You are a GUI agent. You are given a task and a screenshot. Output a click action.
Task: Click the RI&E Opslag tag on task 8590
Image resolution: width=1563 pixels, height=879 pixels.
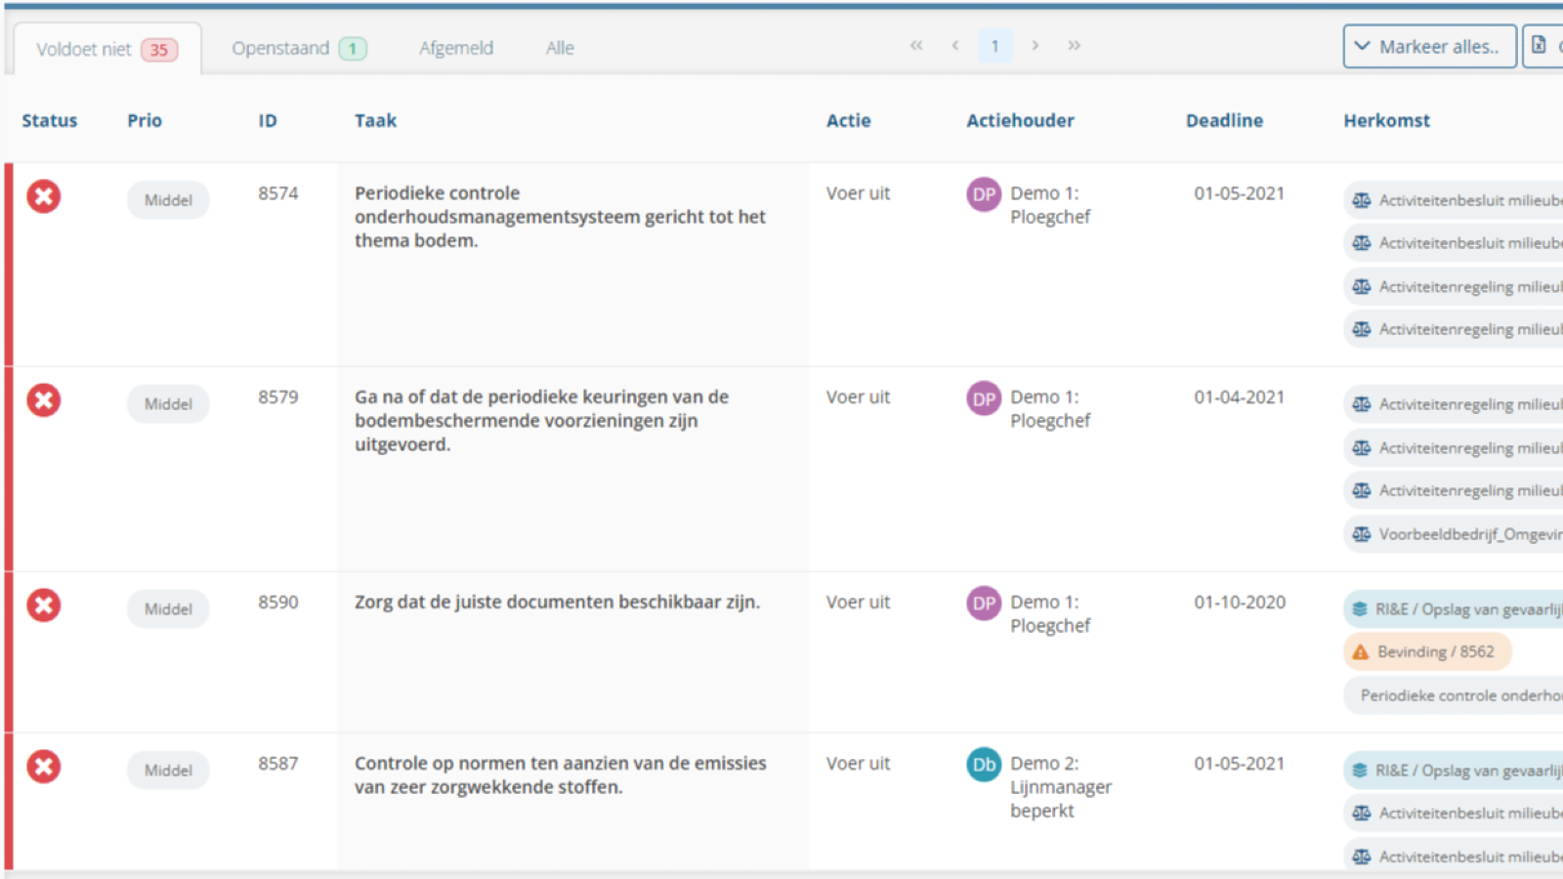point(1456,609)
